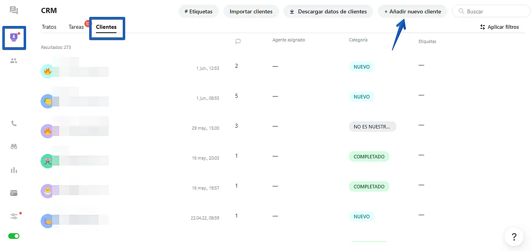
Task: Switch to the Tratos tab
Action: [x=49, y=27]
